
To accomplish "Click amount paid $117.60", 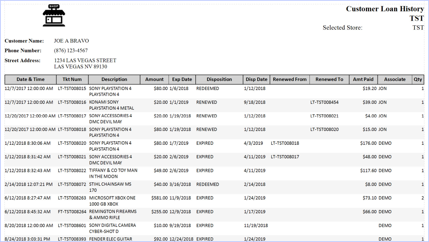I will click(x=368, y=170).
